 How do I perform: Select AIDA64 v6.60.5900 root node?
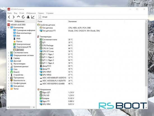click(18, 25)
